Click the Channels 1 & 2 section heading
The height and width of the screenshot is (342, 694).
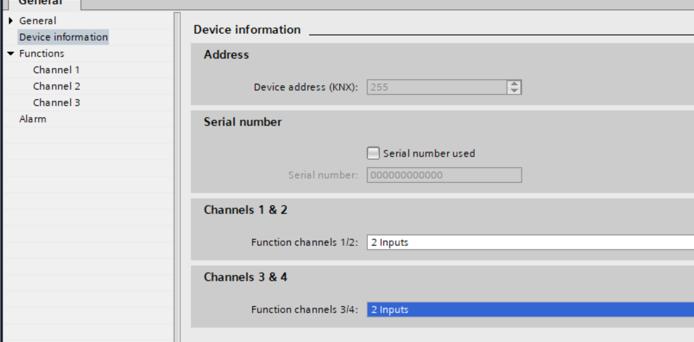click(x=246, y=210)
